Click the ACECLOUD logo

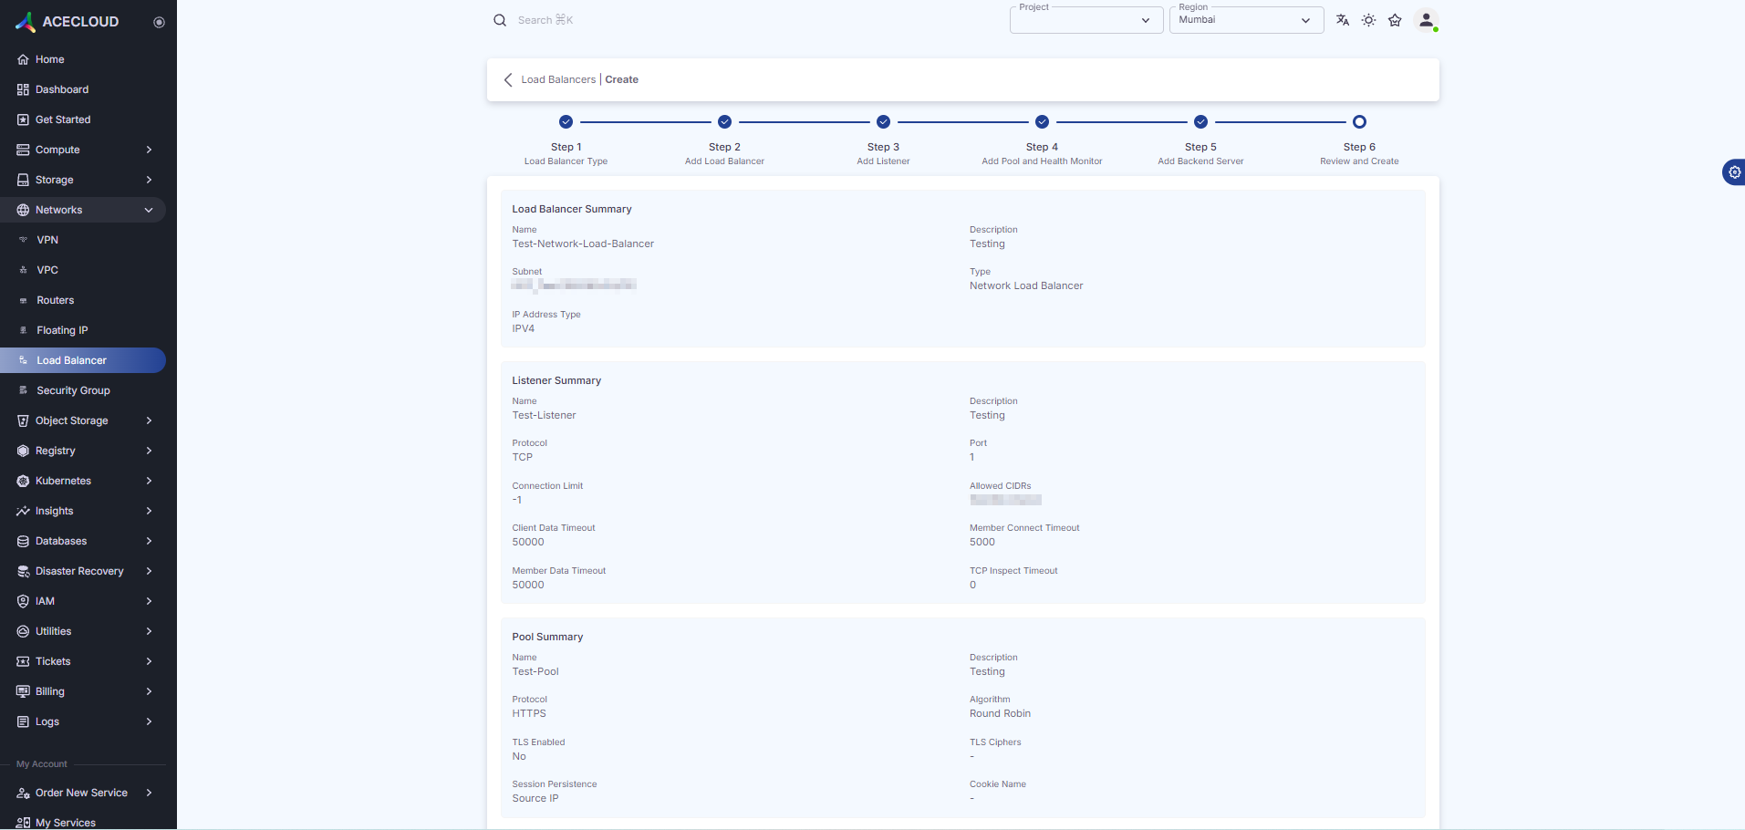[68, 22]
